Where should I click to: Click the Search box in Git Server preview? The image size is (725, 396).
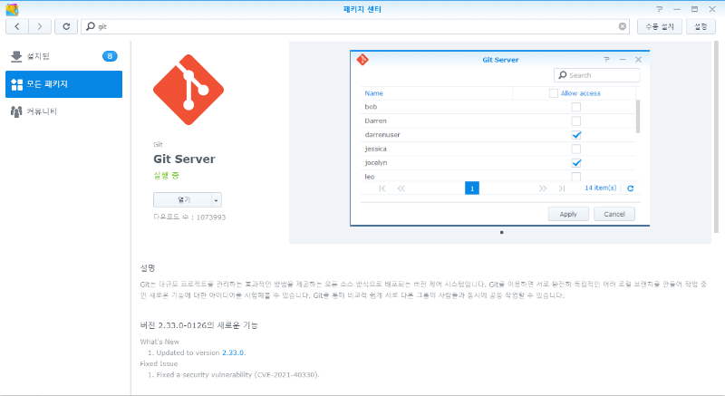[596, 75]
